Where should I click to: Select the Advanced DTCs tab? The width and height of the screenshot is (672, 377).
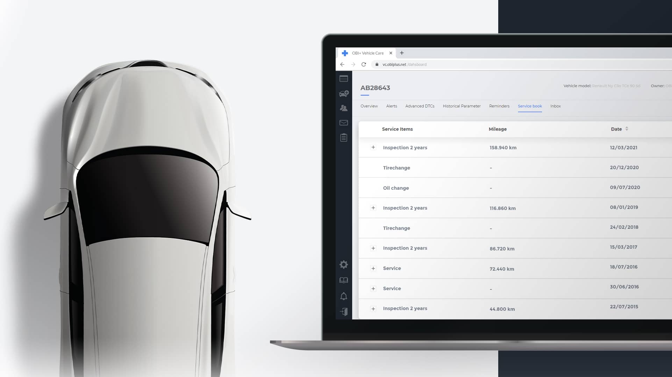click(420, 106)
